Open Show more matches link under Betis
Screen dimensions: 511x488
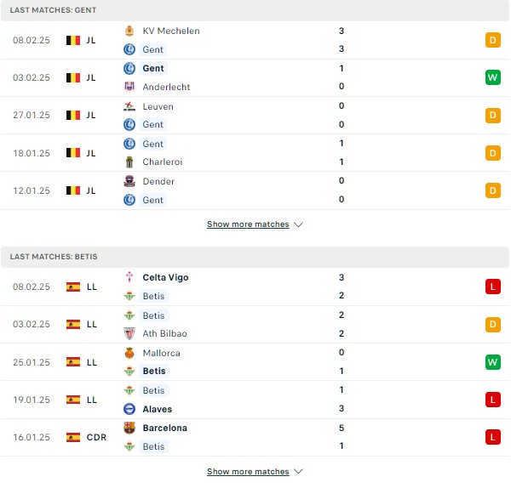pos(248,471)
